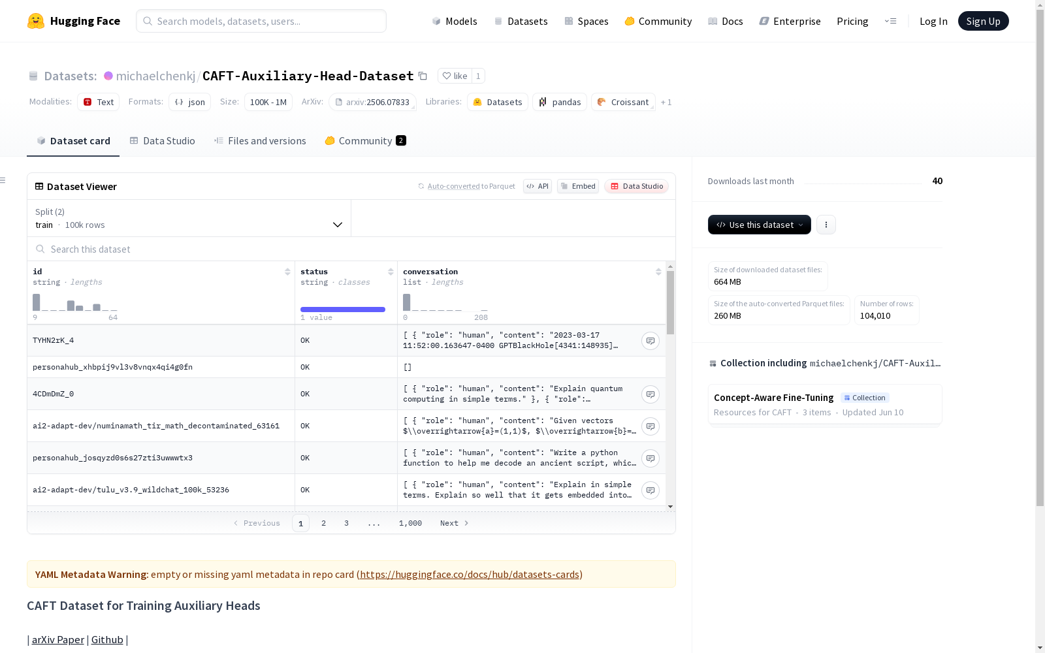
Task: Open Enterprise in the top navigation
Action: coord(790,21)
